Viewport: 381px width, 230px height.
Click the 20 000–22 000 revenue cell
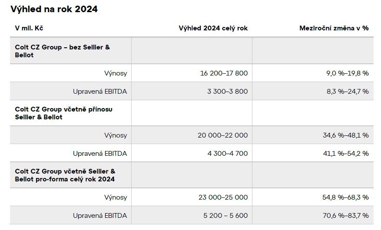click(x=222, y=135)
